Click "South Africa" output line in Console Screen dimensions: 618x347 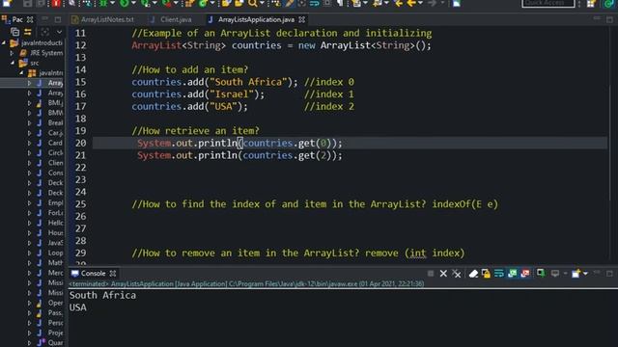point(102,295)
